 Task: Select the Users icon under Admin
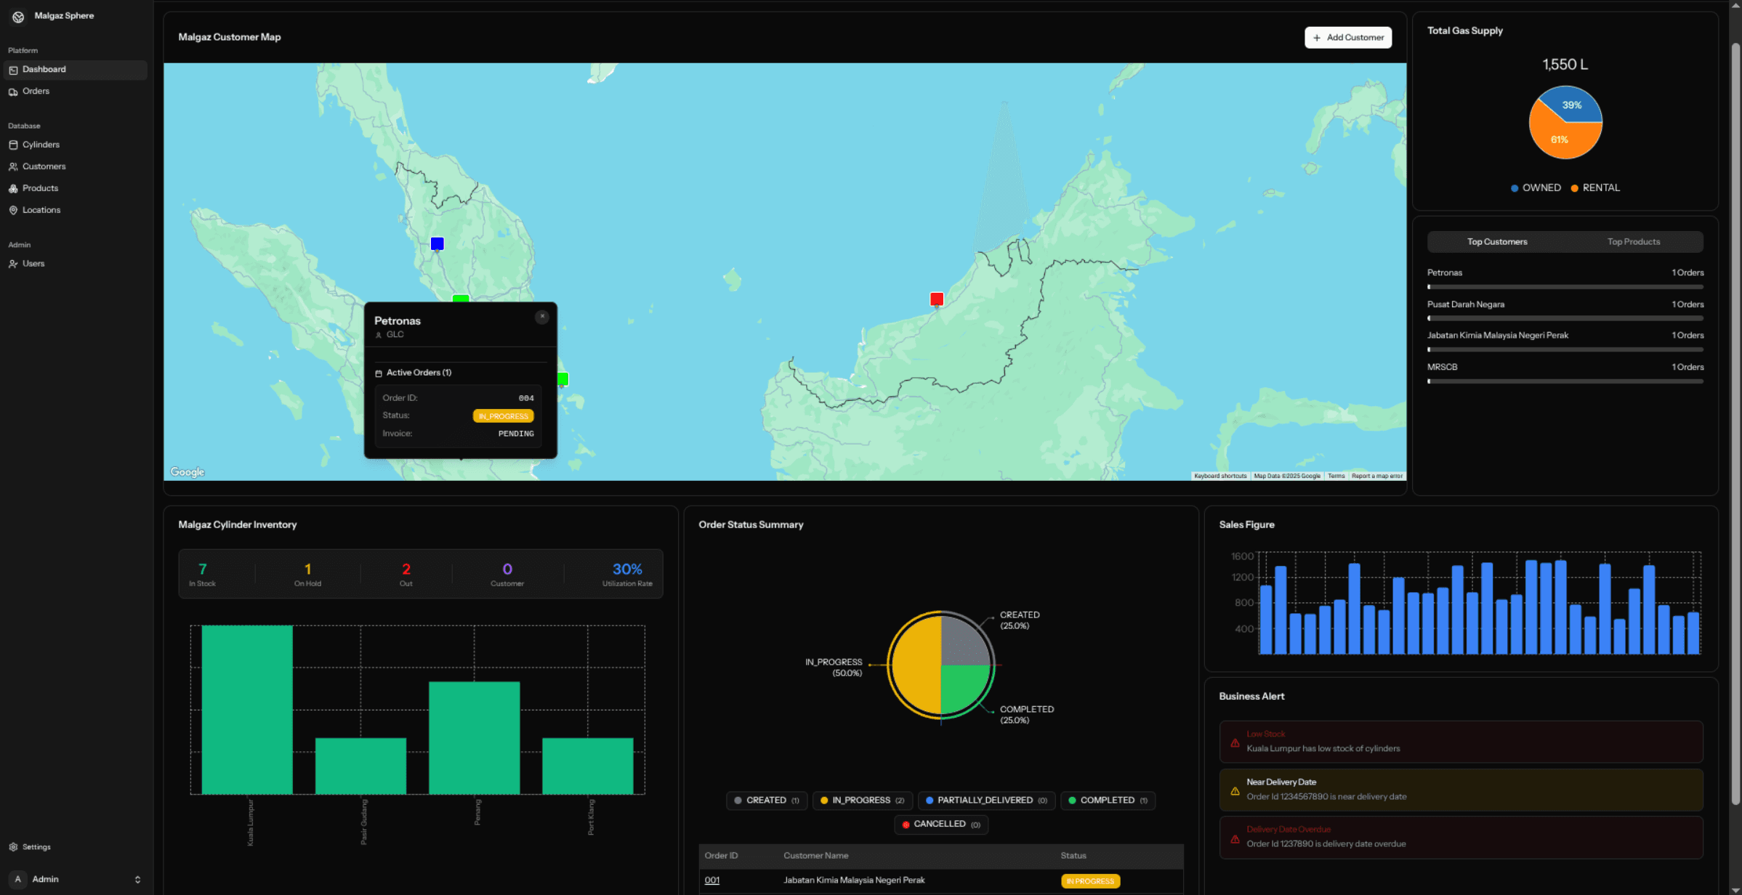(14, 264)
